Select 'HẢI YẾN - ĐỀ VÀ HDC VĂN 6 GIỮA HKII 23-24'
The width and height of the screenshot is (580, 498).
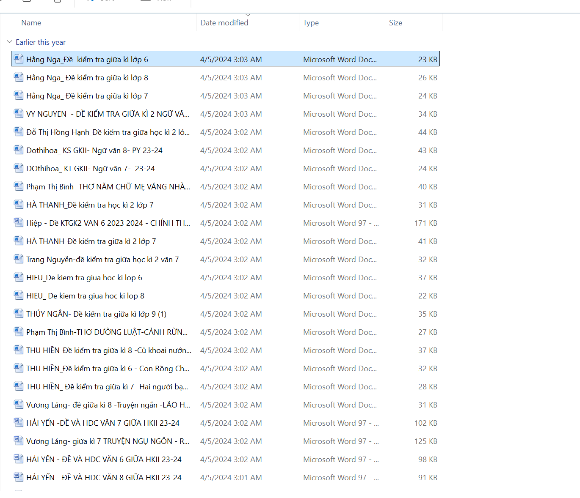coord(104,460)
